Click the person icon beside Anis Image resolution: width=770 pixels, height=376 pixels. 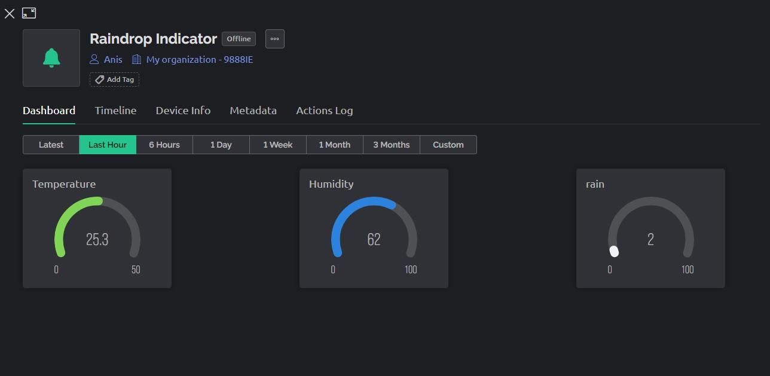tap(94, 59)
